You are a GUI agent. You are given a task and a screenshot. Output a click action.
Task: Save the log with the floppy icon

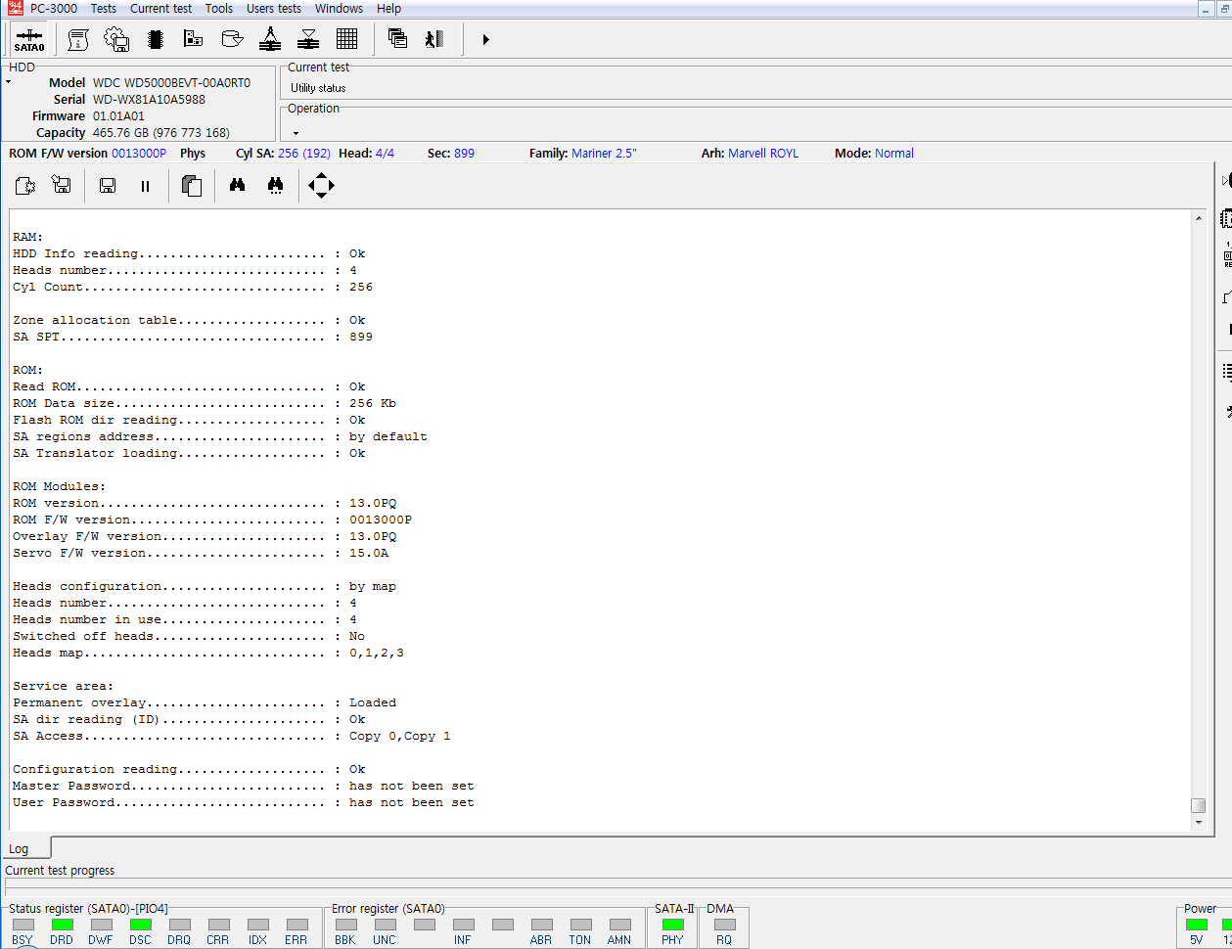pos(108,186)
